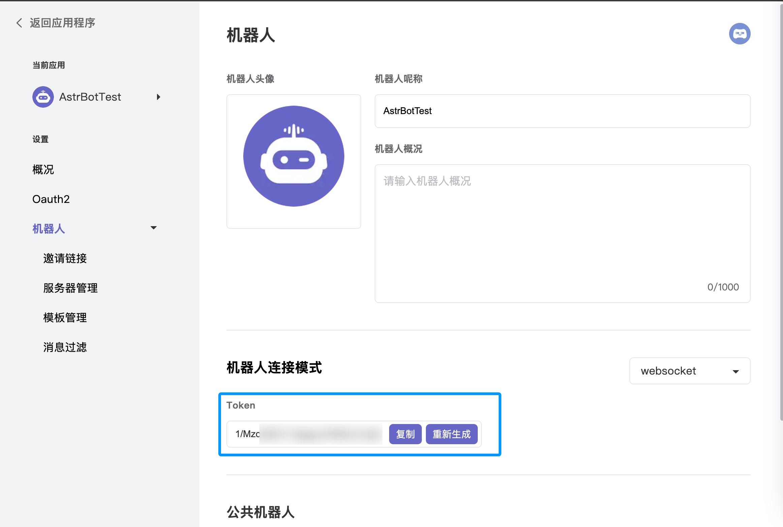Go to 邀请链接 submenu
Screen dimensions: 783x527
[65, 258]
